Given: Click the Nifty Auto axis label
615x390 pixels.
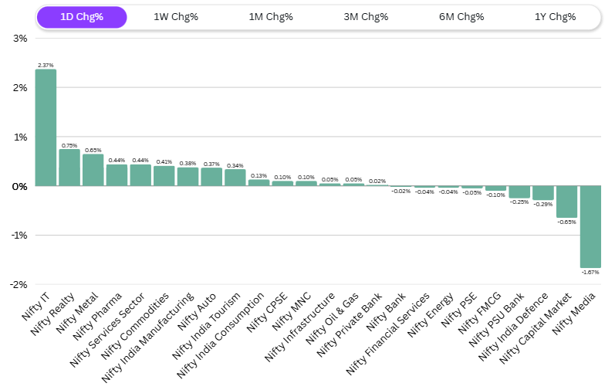Looking at the screenshot, I should click(197, 311).
